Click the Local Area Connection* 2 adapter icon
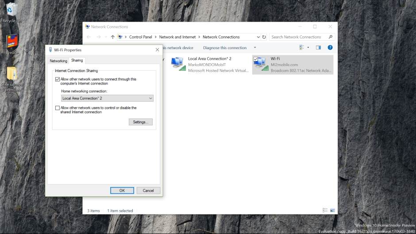 click(178, 64)
